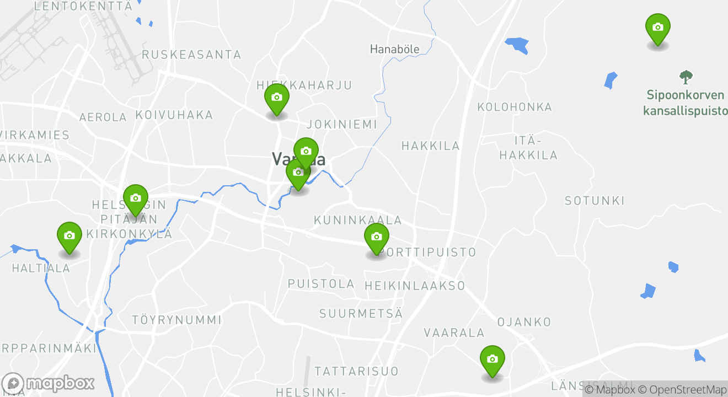Click the Mapbox logo
The image size is (728, 397).
tap(49, 383)
